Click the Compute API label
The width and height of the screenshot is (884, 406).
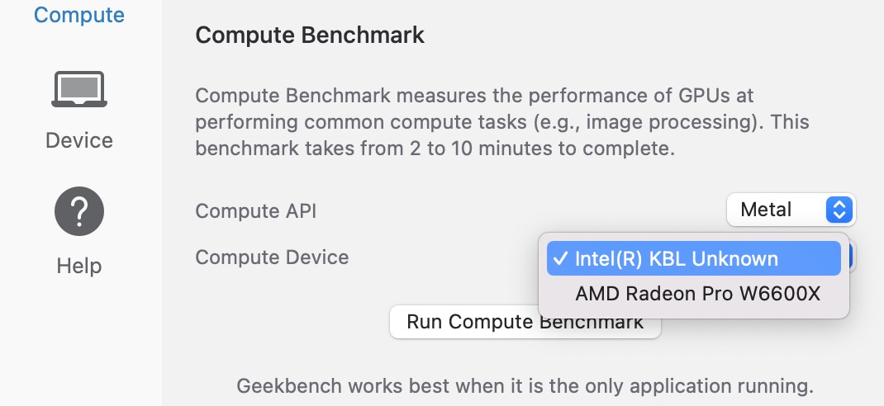click(255, 211)
